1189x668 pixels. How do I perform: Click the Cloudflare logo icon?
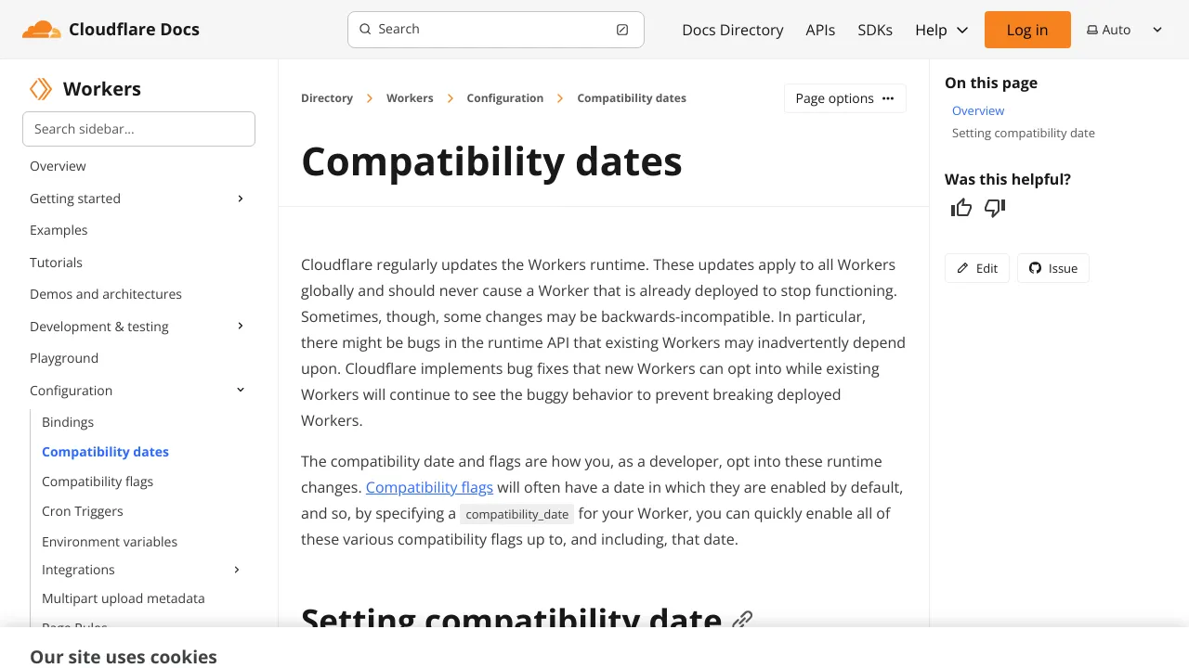click(x=41, y=30)
